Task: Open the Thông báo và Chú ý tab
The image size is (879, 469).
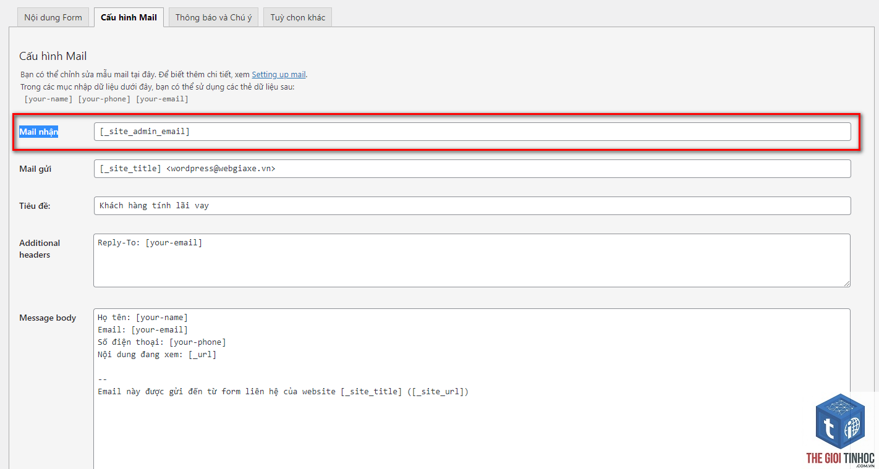Action: pos(213,17)
